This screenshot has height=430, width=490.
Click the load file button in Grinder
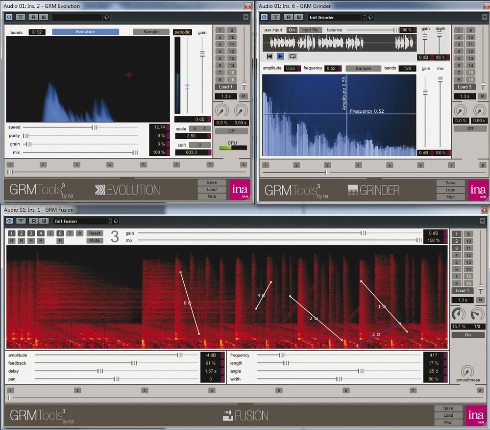[310, 30]
